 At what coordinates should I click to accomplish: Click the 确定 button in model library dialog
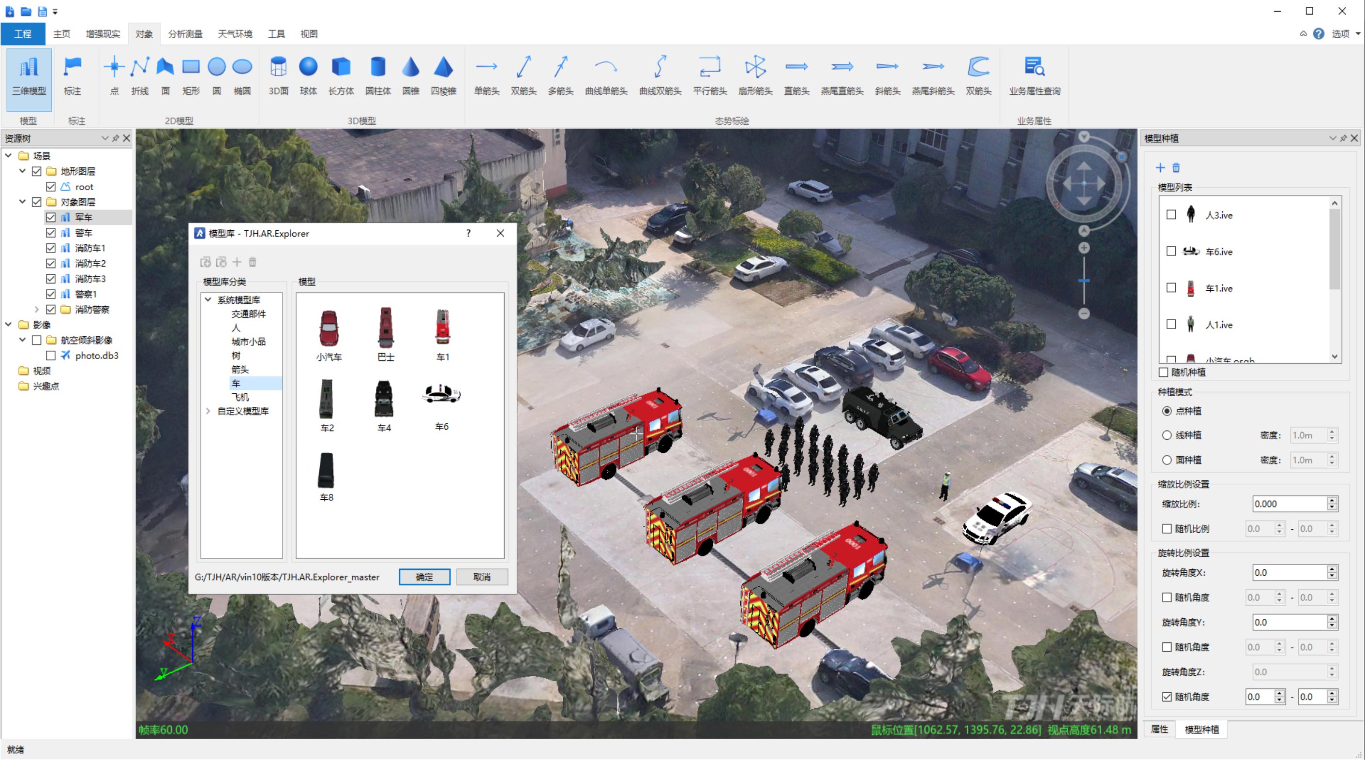[x=424, y=577]
